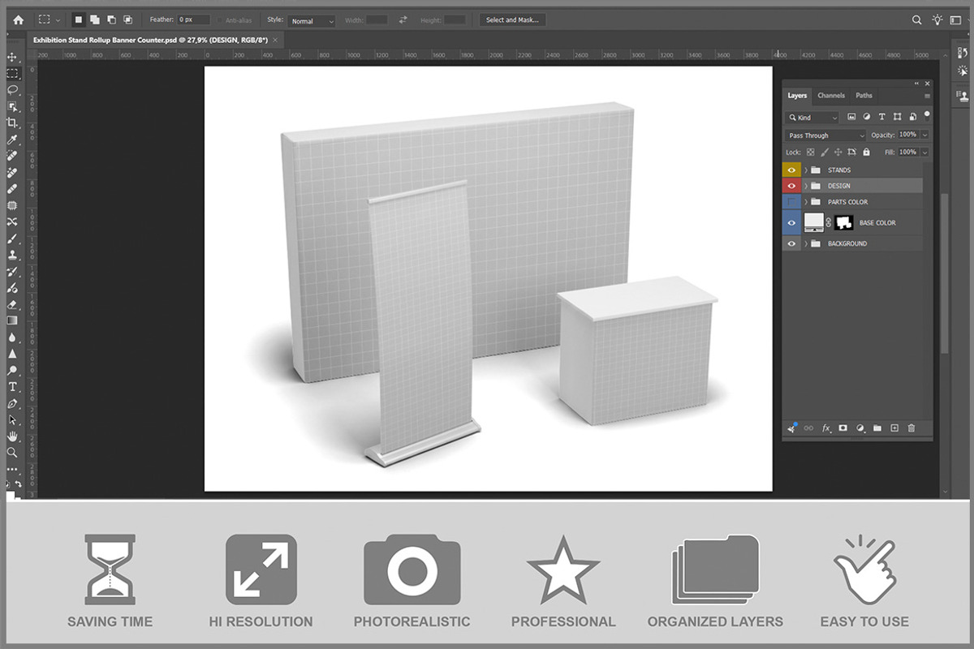
Task: Select the Clone Stamp tool
Action: click(12, 255)
